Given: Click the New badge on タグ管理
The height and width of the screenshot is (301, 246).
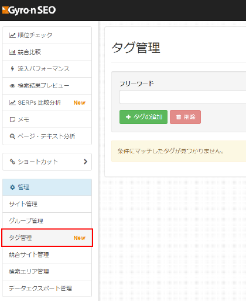Looking at the screenshot, I should (80, 238).
